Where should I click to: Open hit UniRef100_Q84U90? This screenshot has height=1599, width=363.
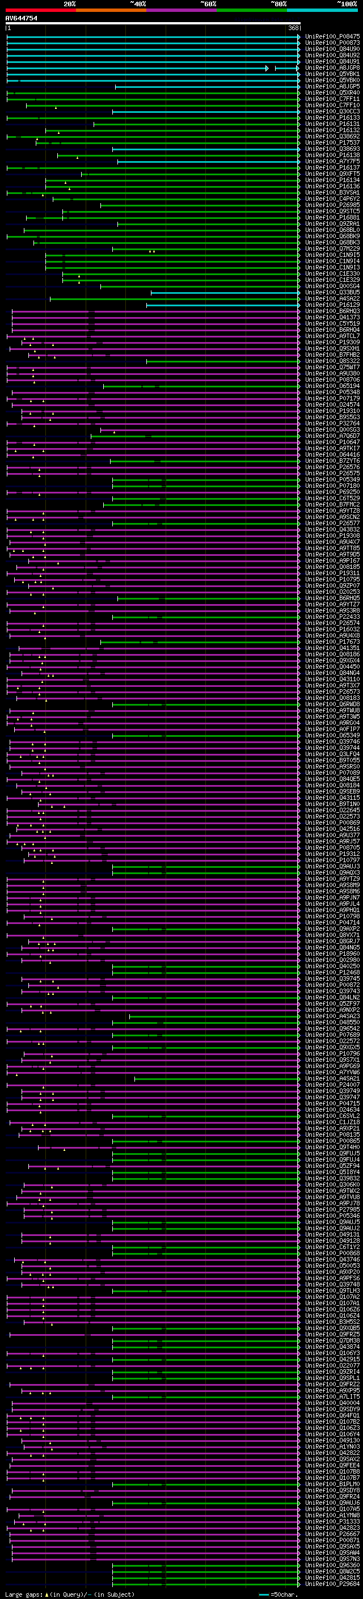pyautogui.click(x=332, y=49)
